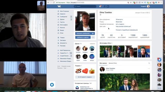
Task: Click the browser back arrow
Action: click(48, 3)
